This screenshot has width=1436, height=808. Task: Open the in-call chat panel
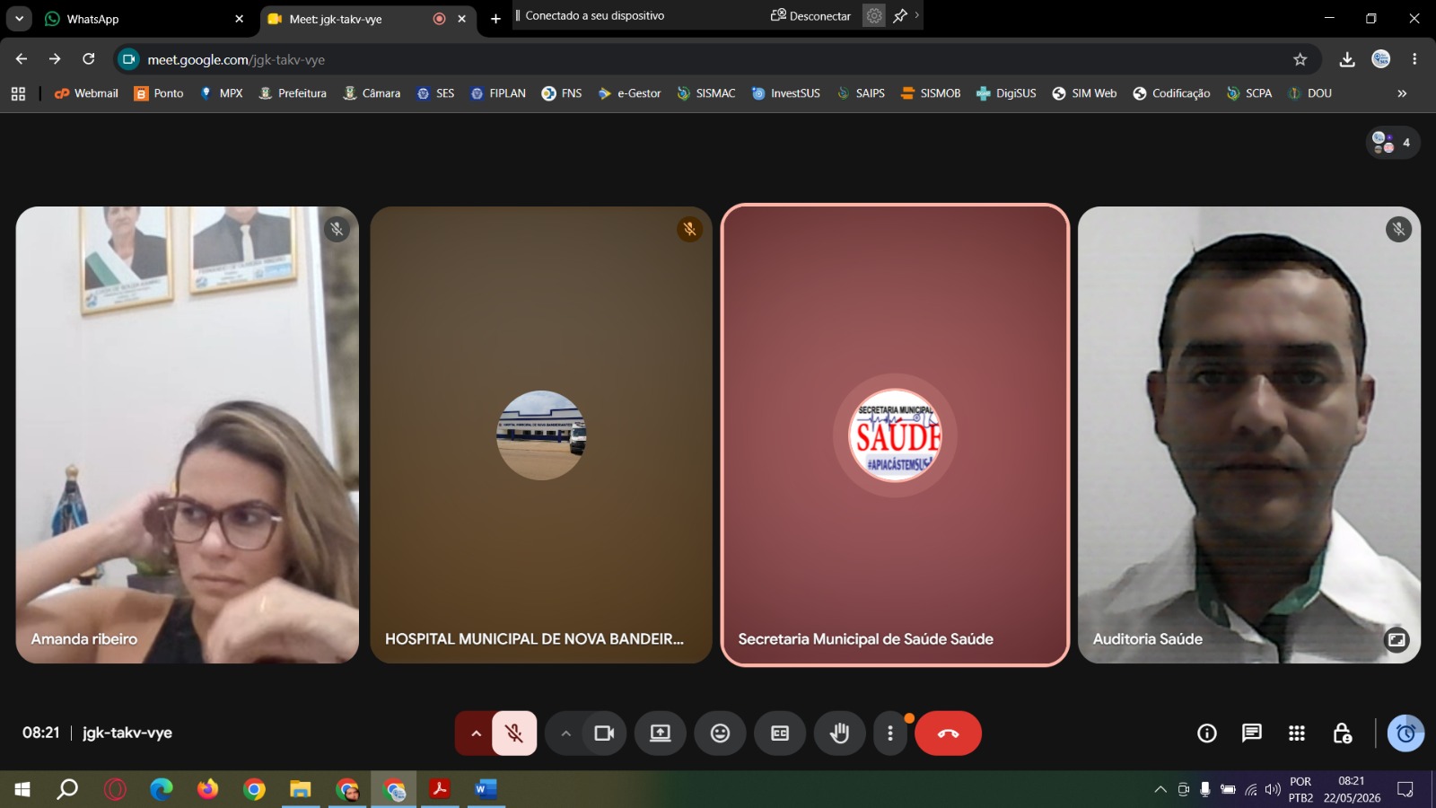[1251, 733]
